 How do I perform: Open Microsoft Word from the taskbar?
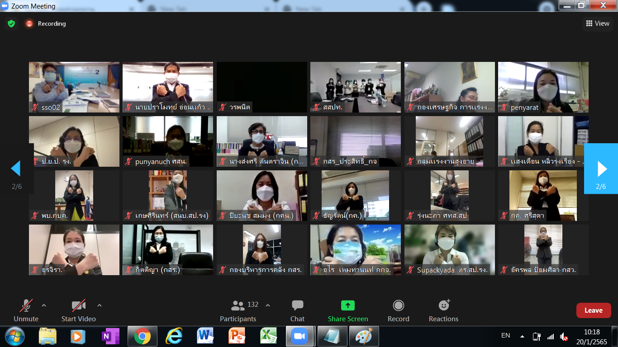[205, 337]
